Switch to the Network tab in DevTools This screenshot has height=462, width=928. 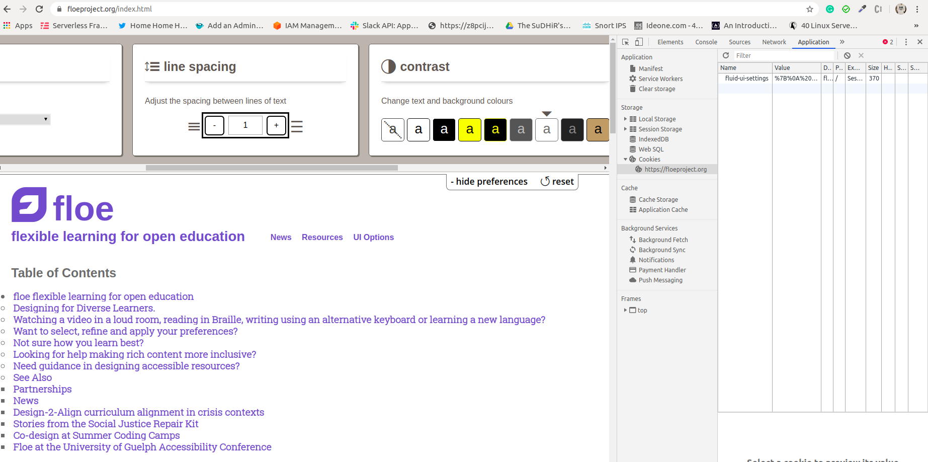pyautogui.click(x=774, y=42)
